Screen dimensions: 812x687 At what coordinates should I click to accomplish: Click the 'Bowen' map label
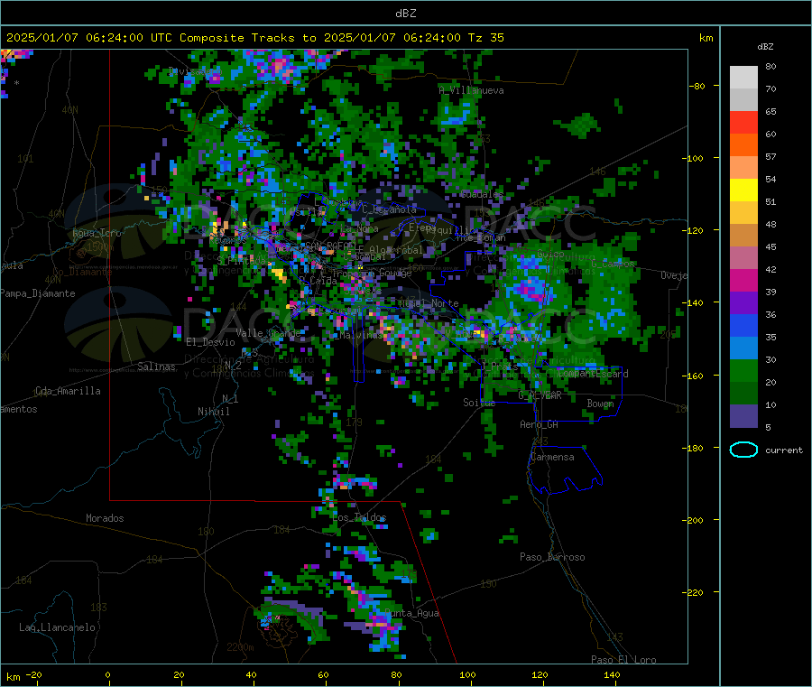pos(600,403)
